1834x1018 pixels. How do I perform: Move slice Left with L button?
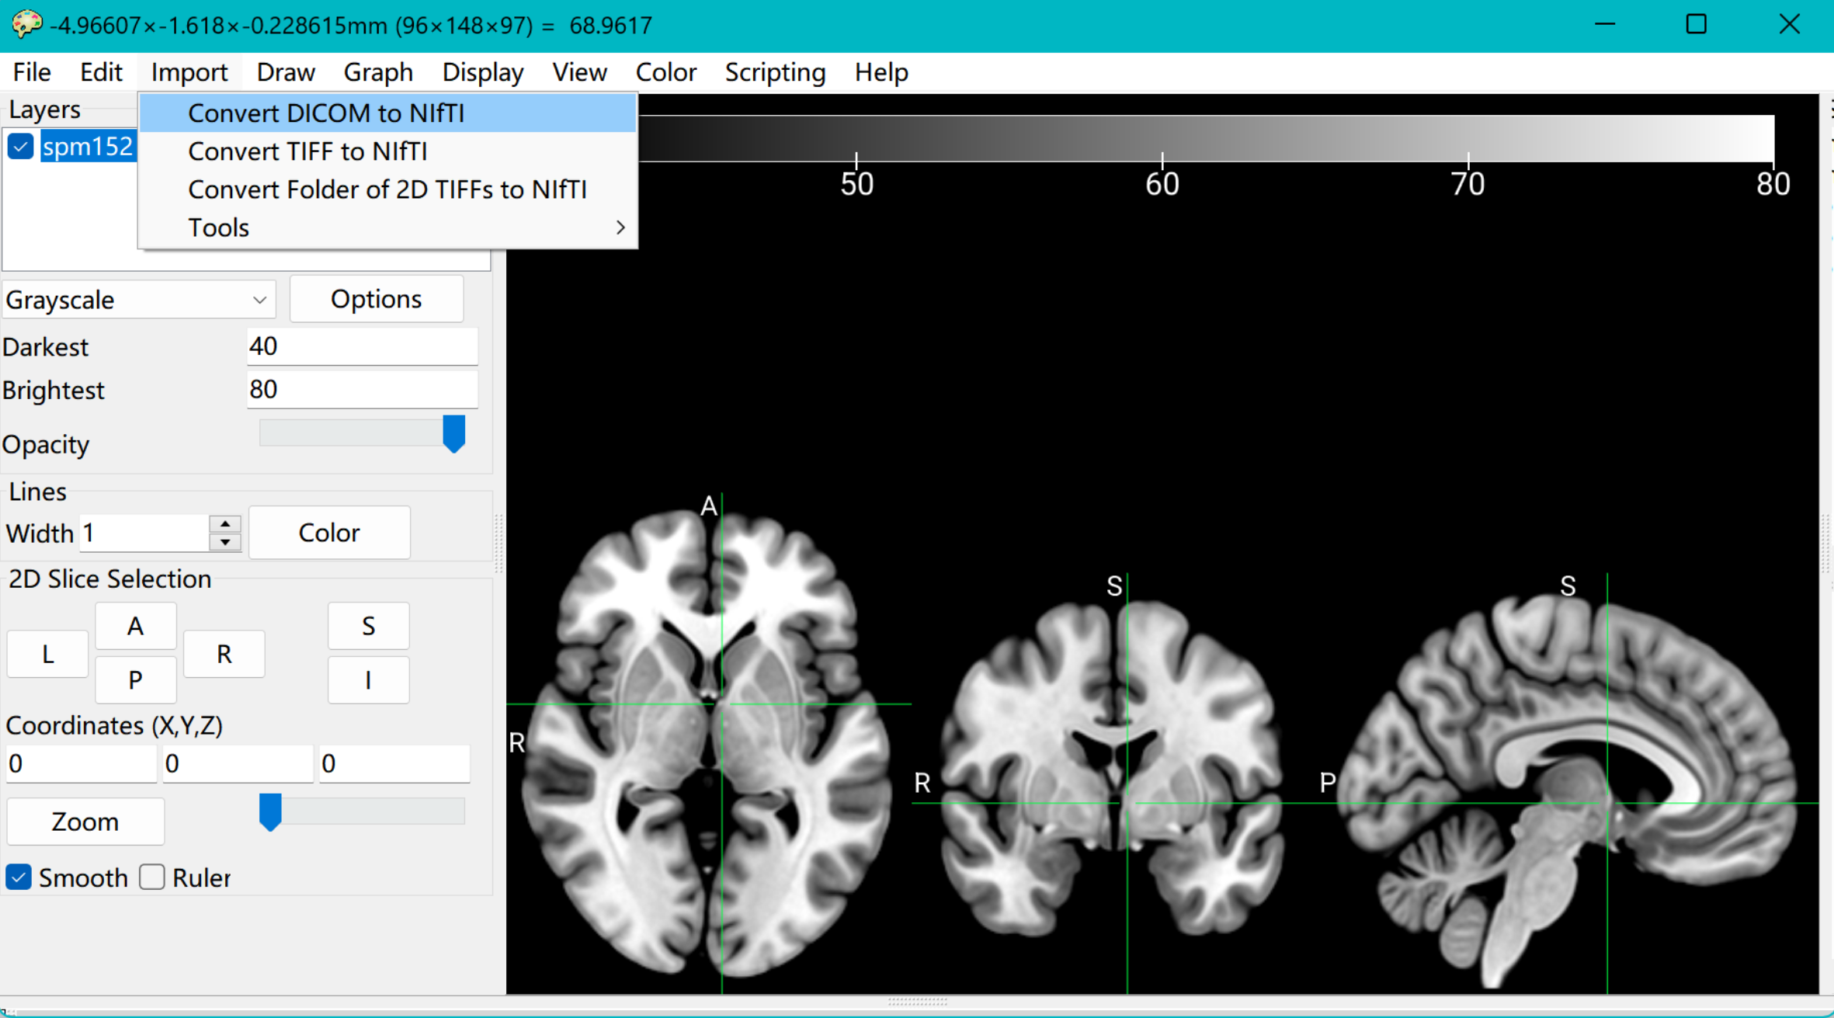47,654
